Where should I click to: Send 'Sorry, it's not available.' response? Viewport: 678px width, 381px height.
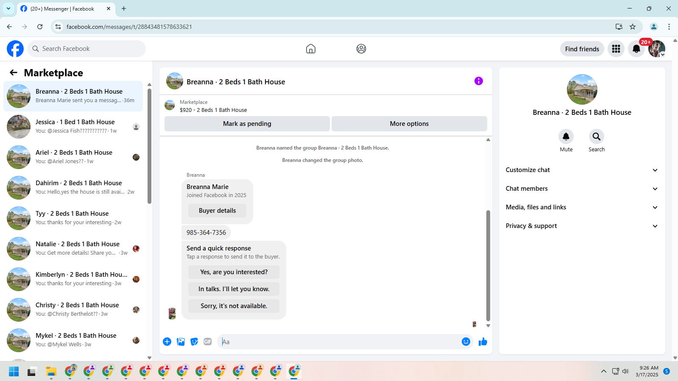point(234,306)
